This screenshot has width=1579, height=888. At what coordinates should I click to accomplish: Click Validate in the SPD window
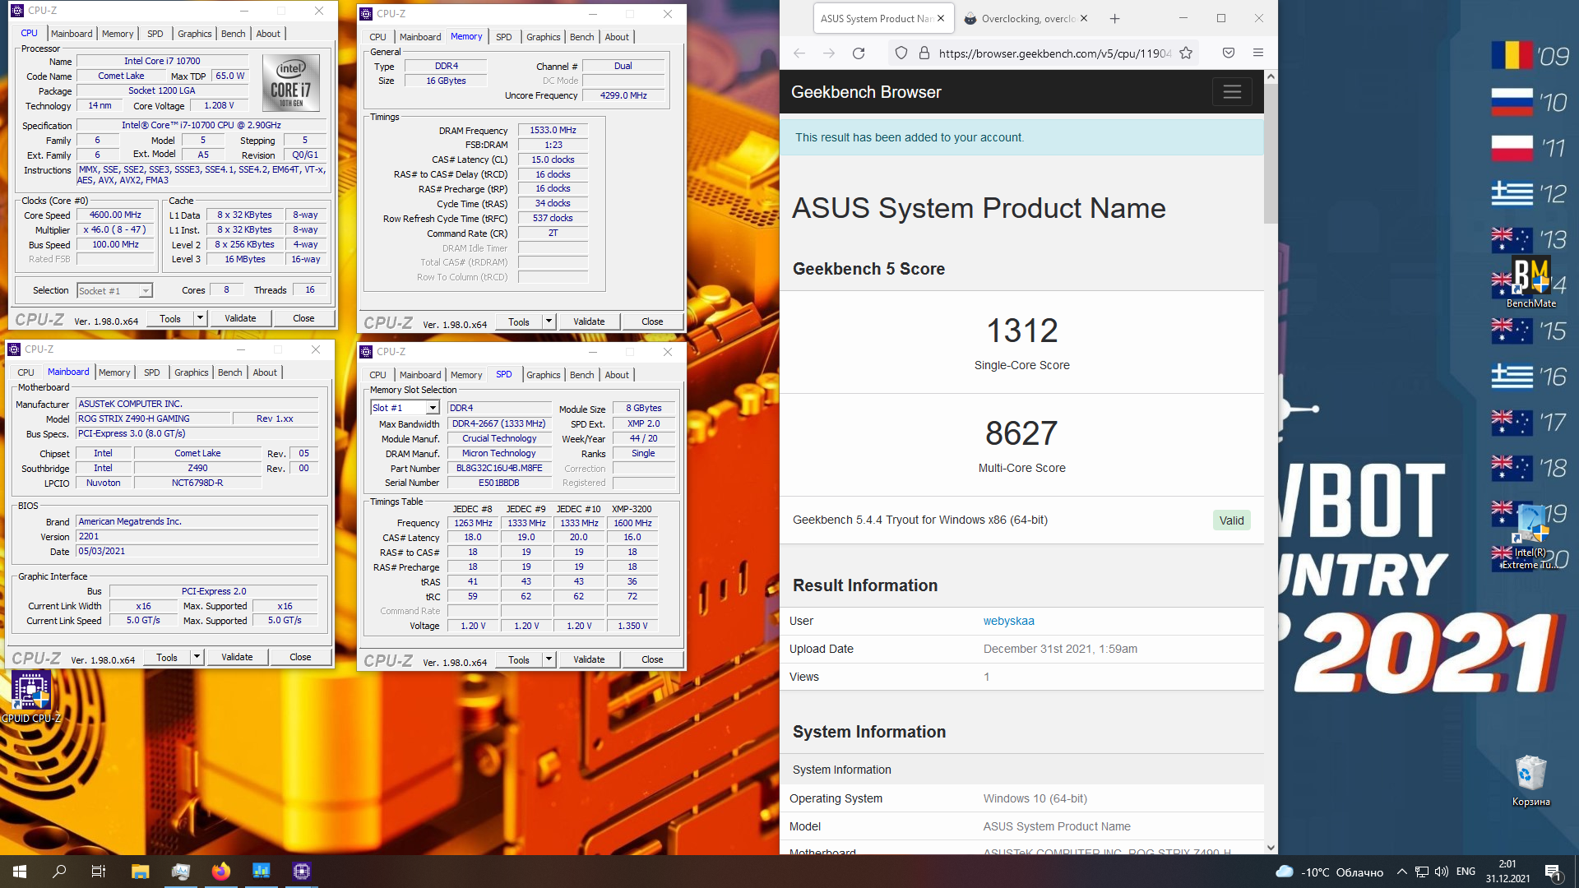click(589, 659)
